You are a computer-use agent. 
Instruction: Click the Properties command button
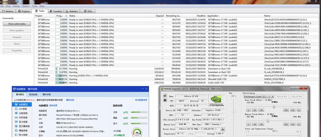tap(17, 50)
